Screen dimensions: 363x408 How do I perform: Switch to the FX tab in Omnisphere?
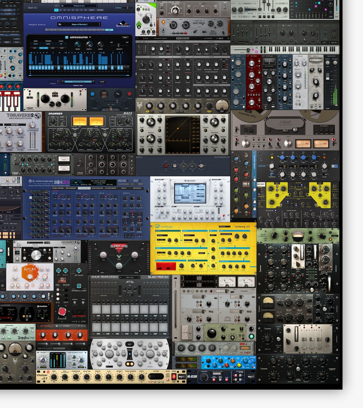coord(101,30)
